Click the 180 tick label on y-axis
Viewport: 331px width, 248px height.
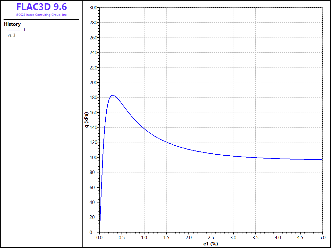click(x=93, y=98)
